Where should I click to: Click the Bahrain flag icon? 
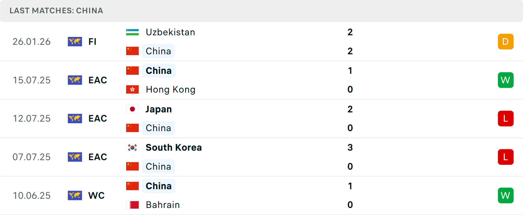(x=132, y=205)
